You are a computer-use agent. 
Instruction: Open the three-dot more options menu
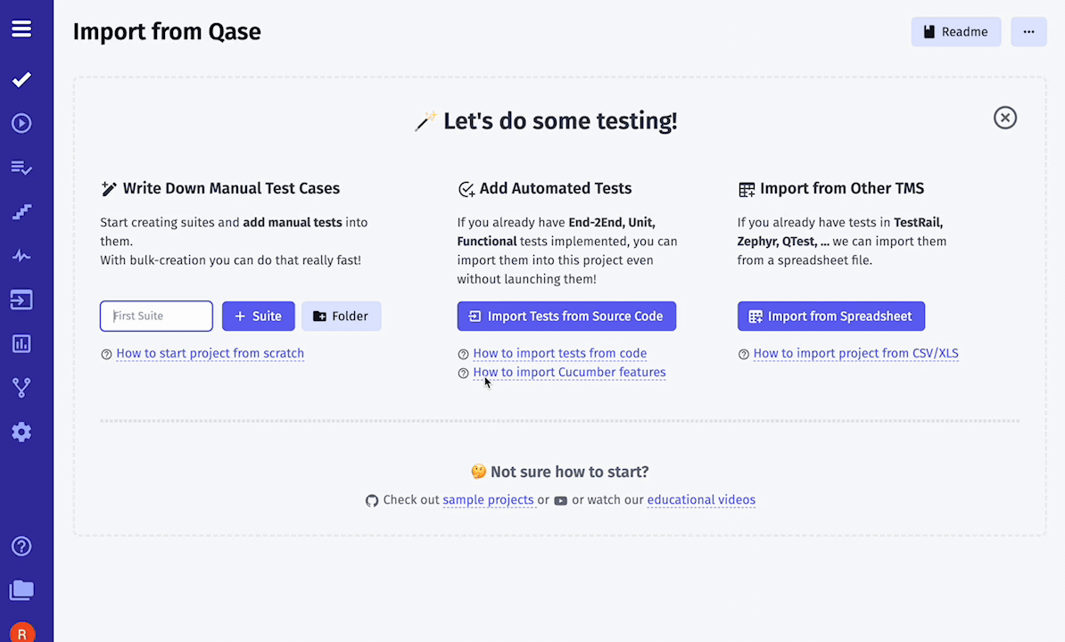(x=1028, y=32)
